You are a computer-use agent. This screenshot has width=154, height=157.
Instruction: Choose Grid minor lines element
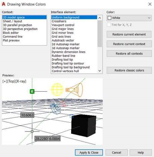point(74,33)
